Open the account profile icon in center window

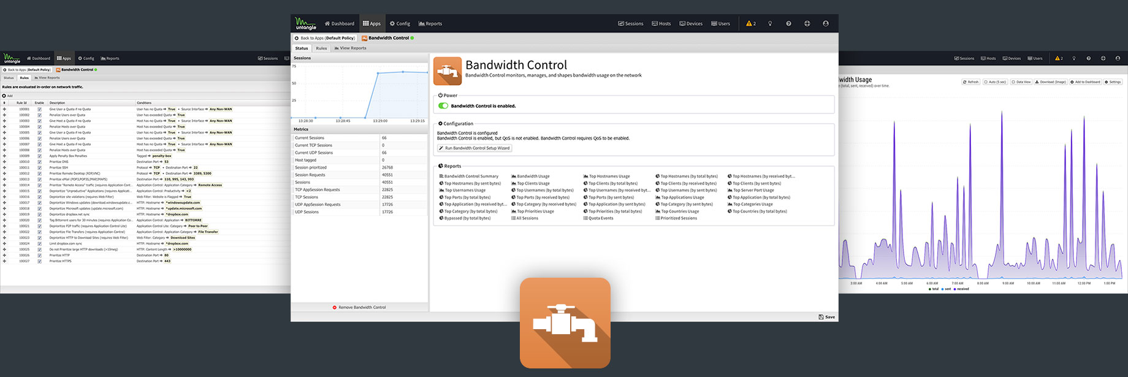click(826, 23)
